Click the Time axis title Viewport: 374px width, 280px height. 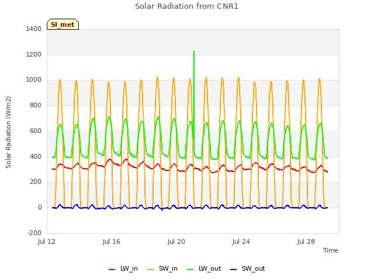(331, 250)
